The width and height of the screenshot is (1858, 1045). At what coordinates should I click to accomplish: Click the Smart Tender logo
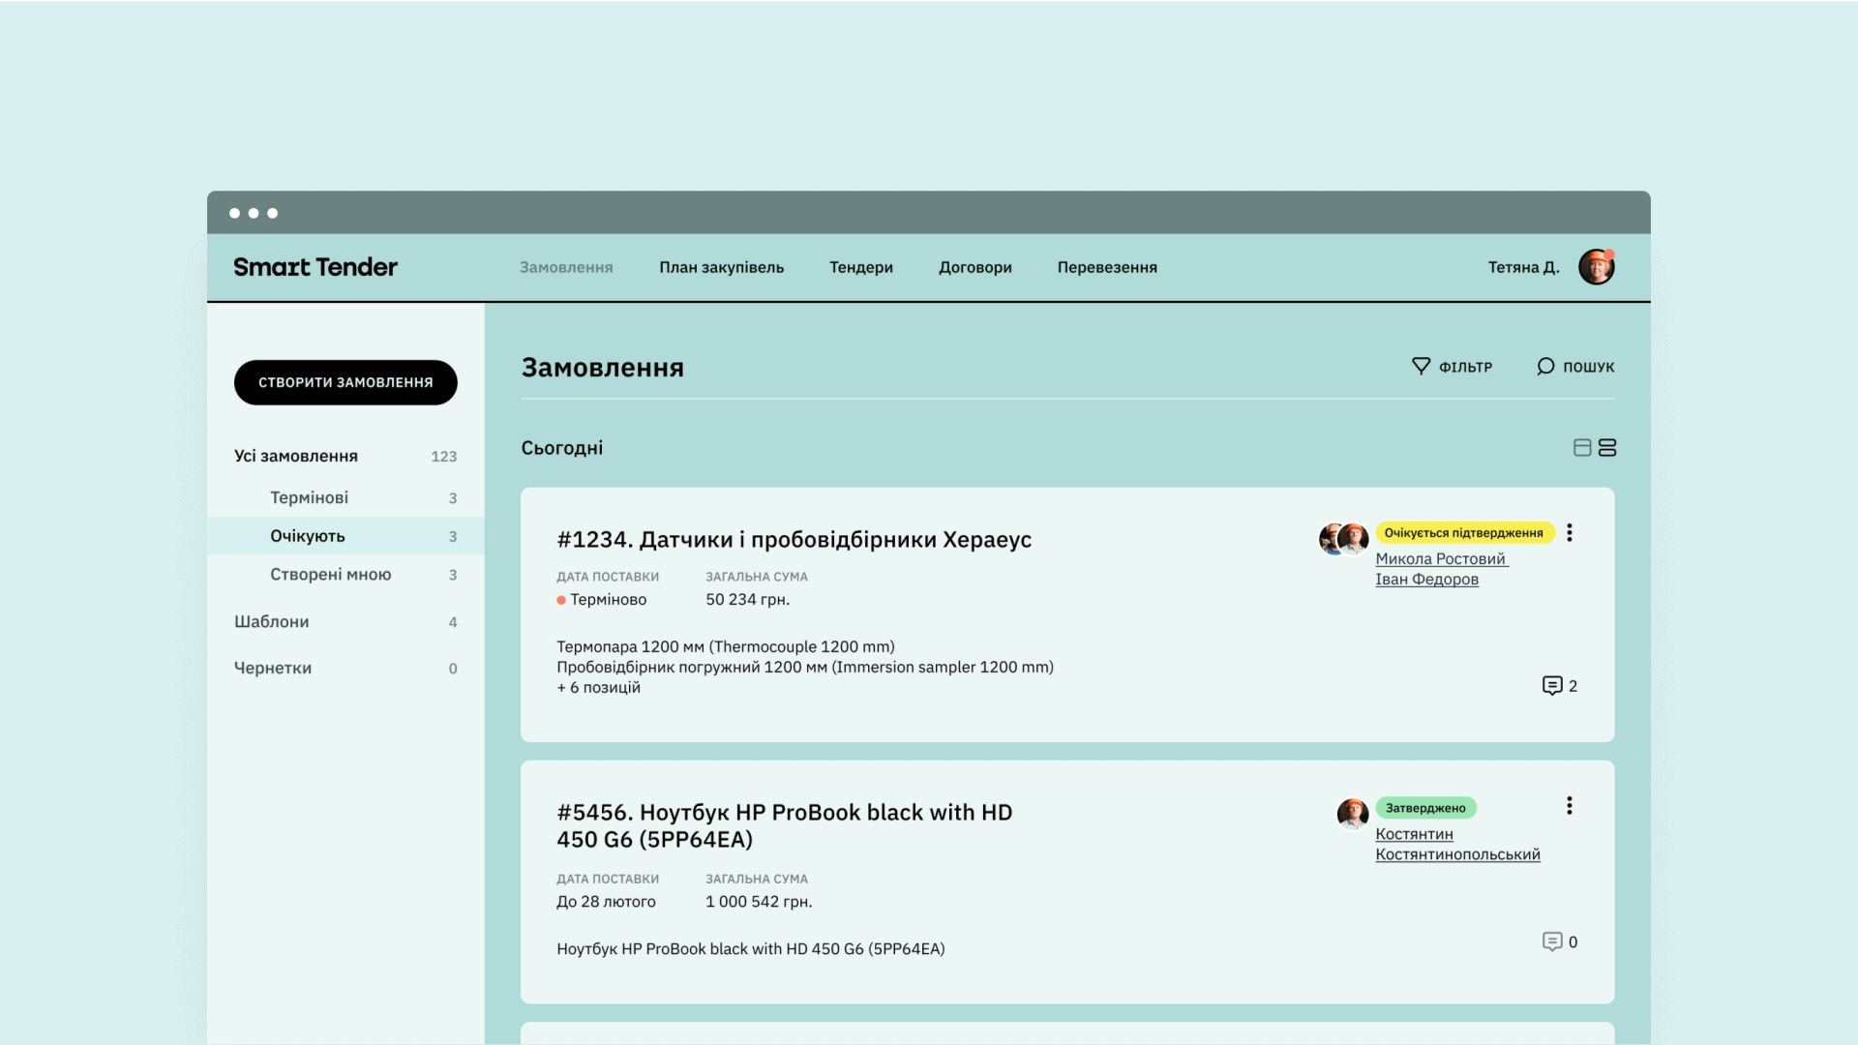pos(315,267)
